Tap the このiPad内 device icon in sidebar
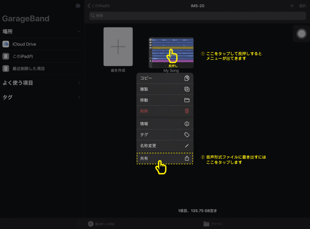This screenshot has height=229, width=310. [x=6, y=56]
